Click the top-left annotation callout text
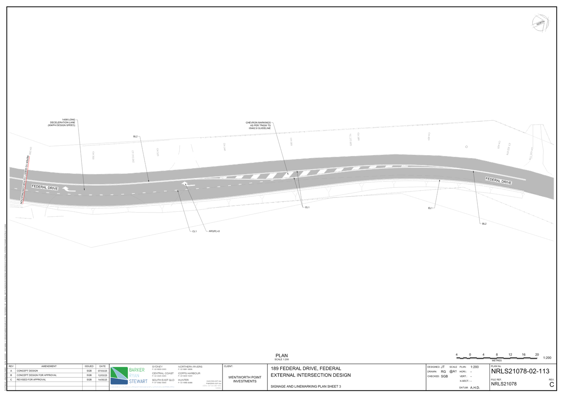 pos(62,122)
